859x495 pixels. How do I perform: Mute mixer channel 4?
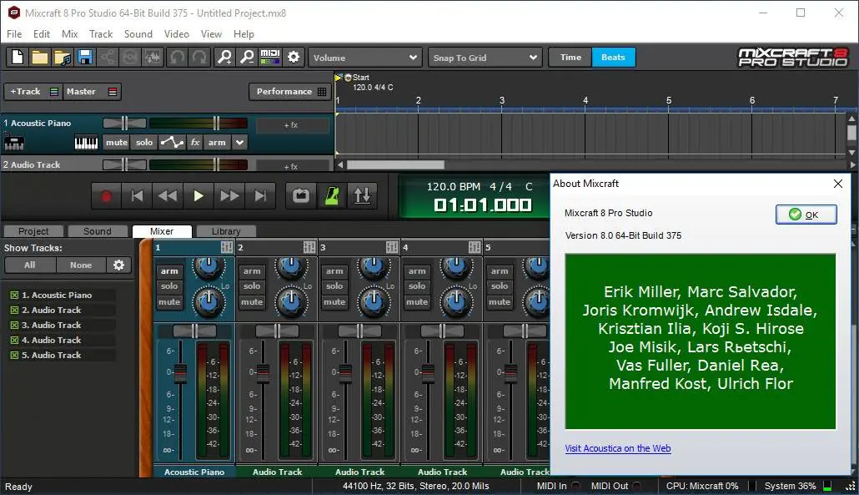[x=417, y=302]
